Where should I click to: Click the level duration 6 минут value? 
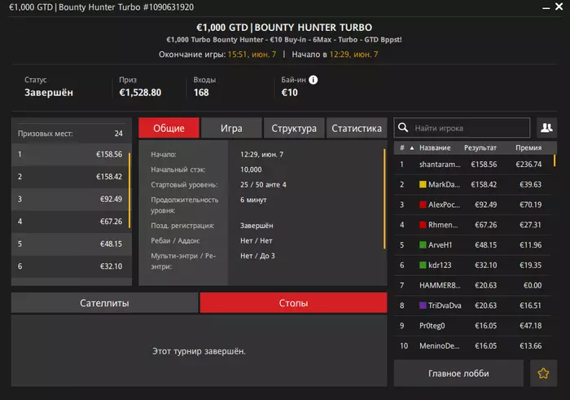pos(253,200)
